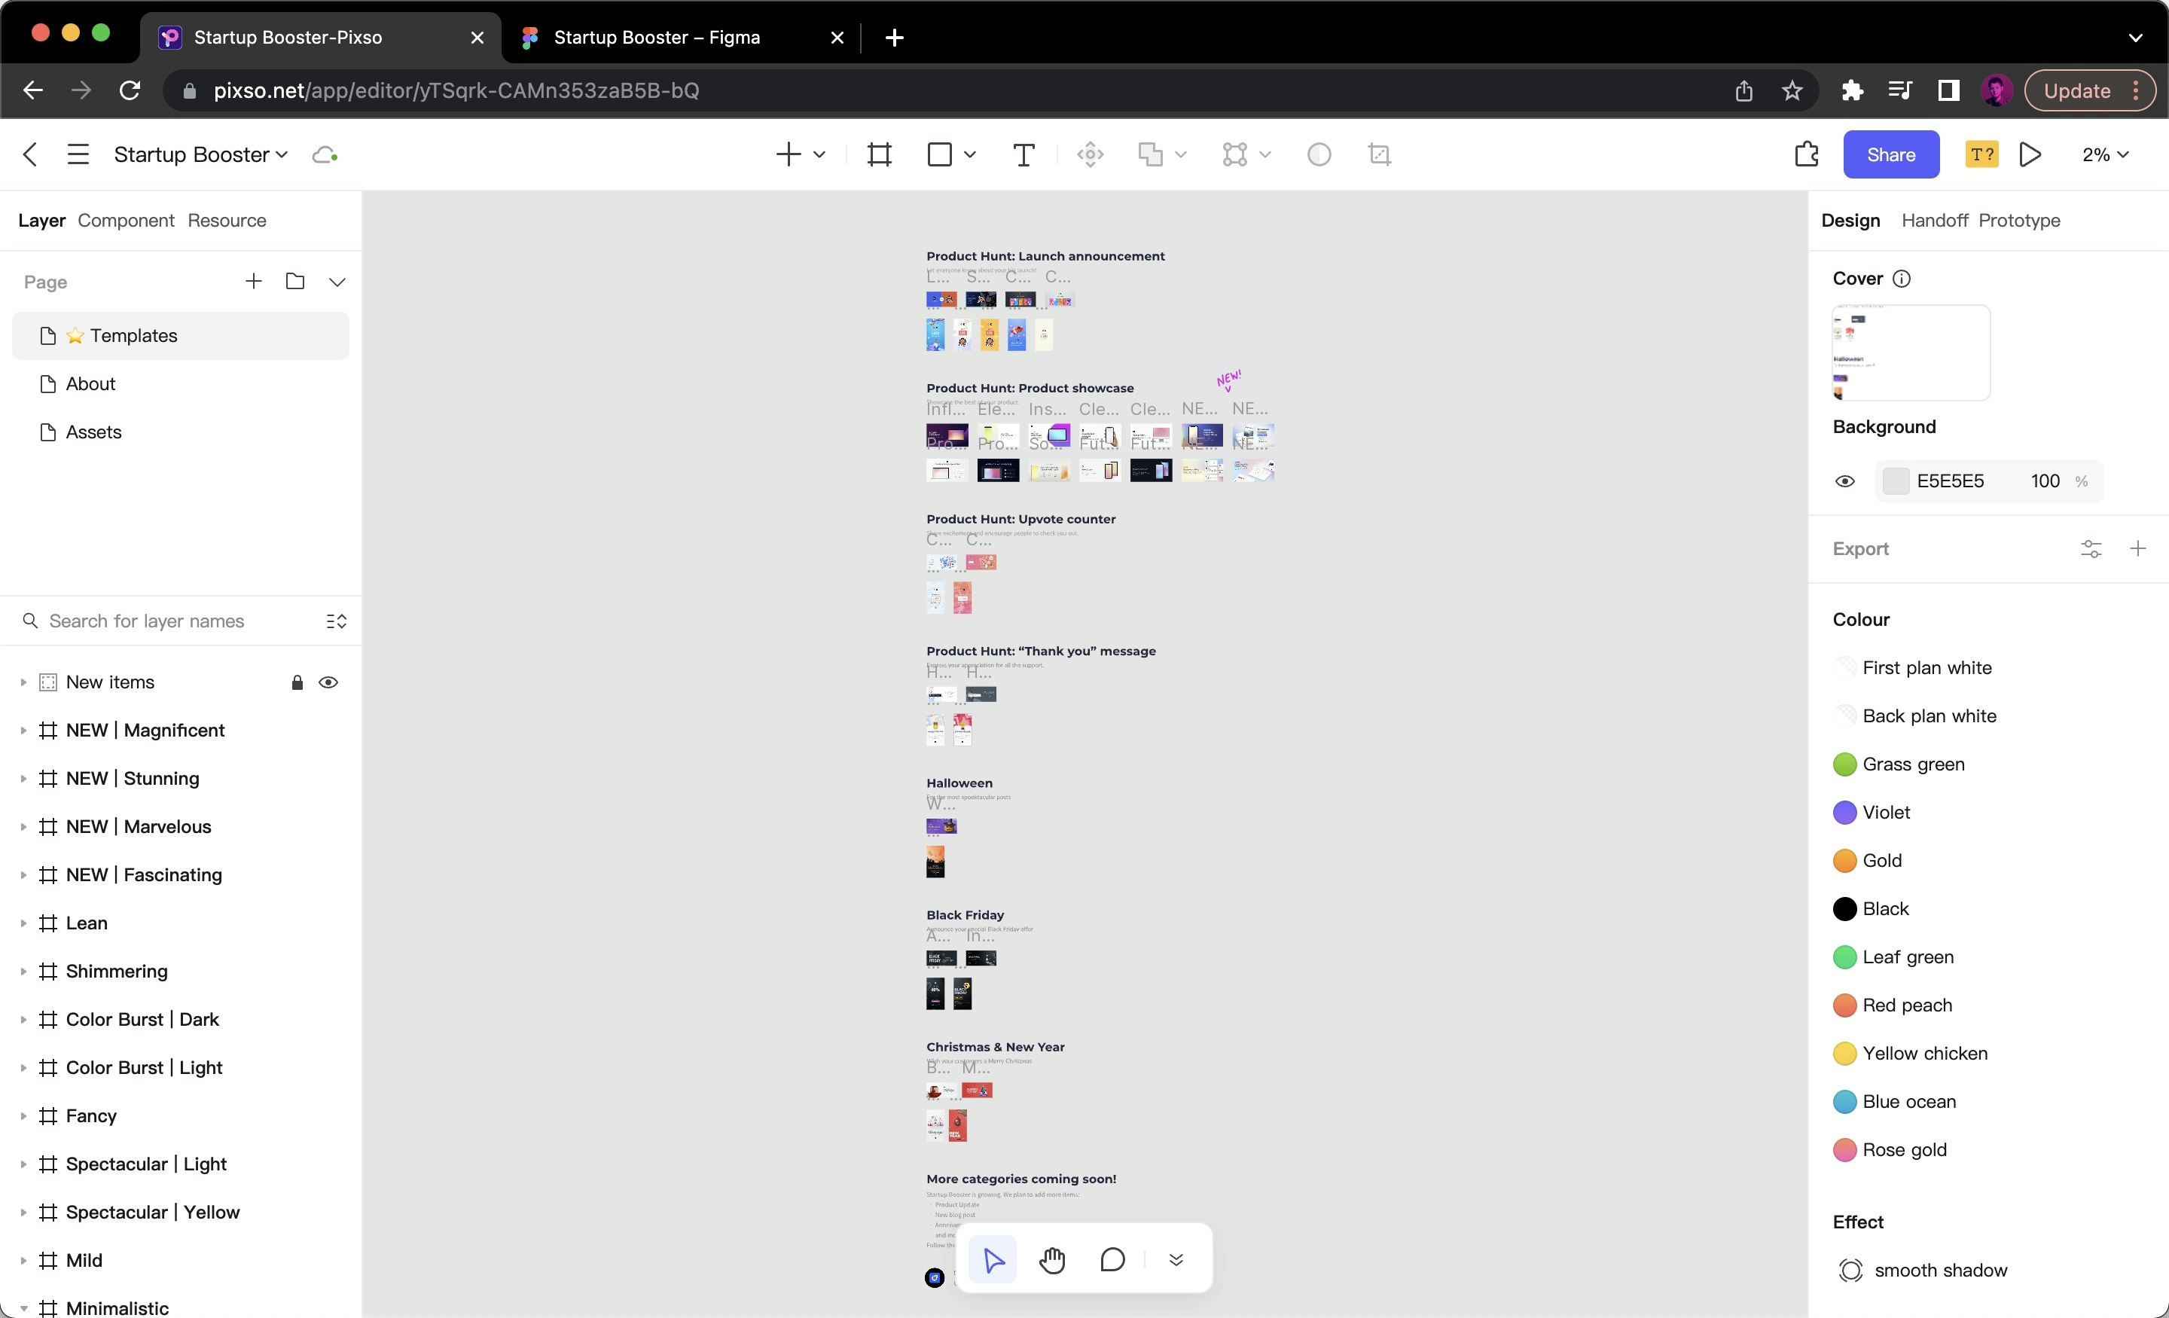Select the Text tool
The height and width of the screenshot is (1318, 2169).
pyautogui.click(x=1023, y=155)
